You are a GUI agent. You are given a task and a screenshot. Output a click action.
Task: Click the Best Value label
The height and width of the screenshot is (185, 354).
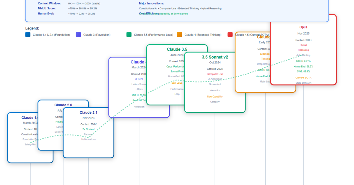(177, 83)
